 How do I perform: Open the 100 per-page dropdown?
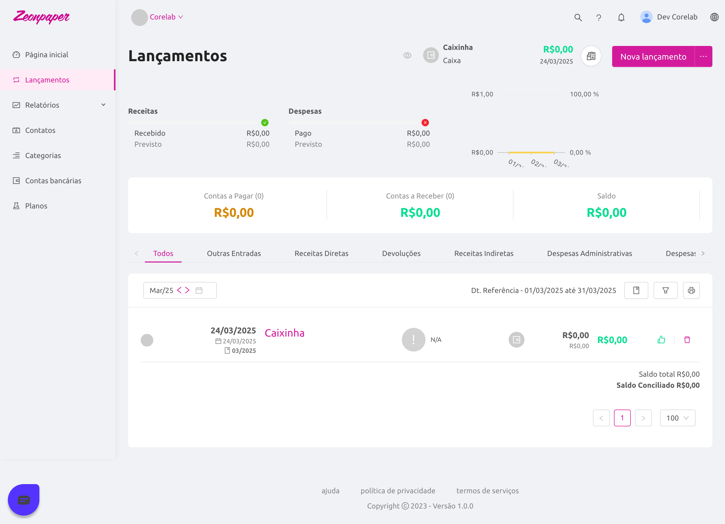pos(677,418)
